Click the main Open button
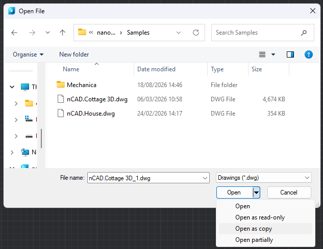 click(x=234, y=192)
